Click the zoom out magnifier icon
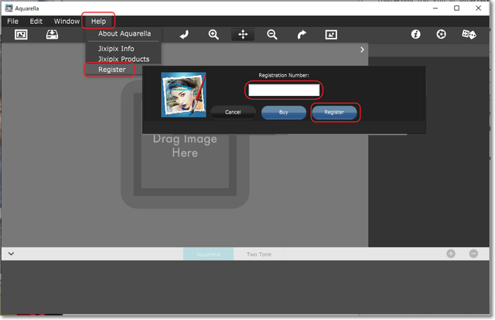Image resolution: width=495 pixels, height=320 pixels. (x=272, y=35)
